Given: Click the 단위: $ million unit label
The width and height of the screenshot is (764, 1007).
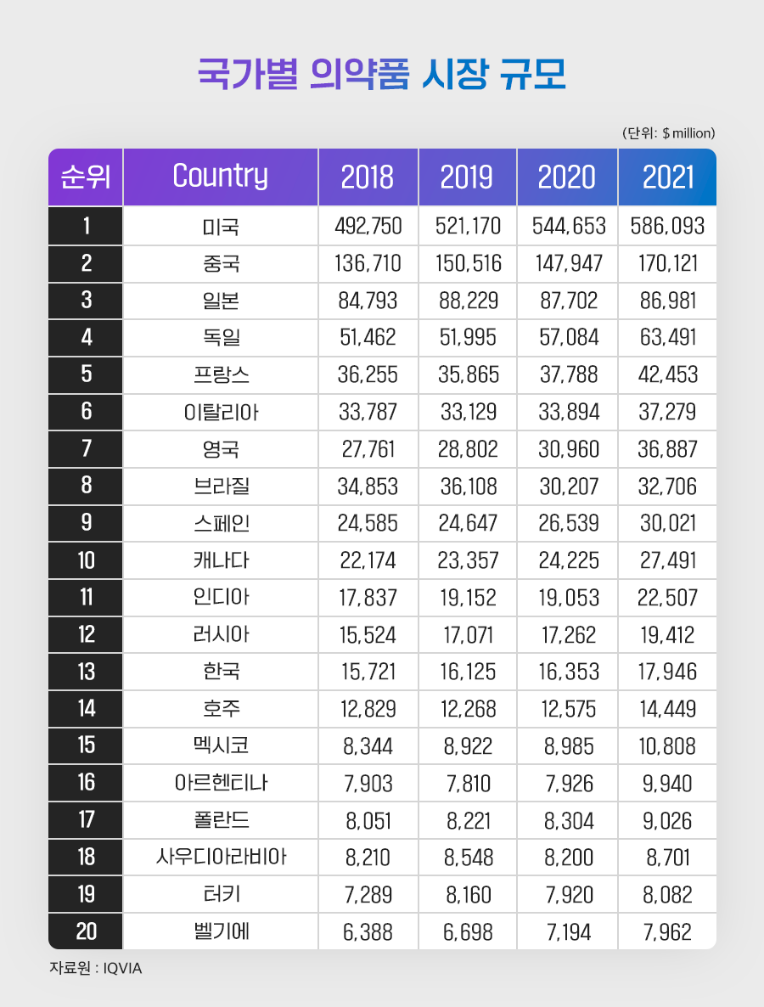Looking at the screenshot, I should pyautogui.click(x=668, y=133).
